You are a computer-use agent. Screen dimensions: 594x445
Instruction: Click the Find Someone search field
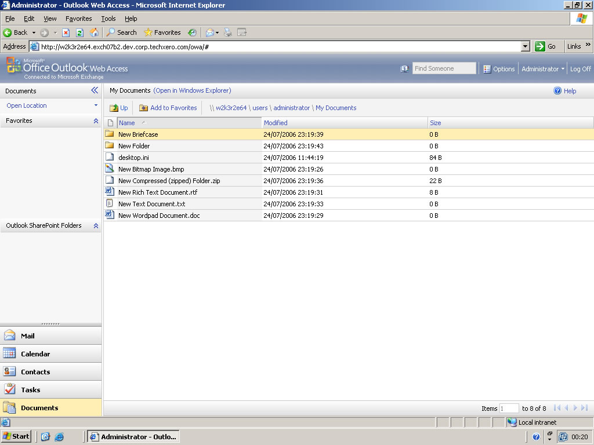444,68
